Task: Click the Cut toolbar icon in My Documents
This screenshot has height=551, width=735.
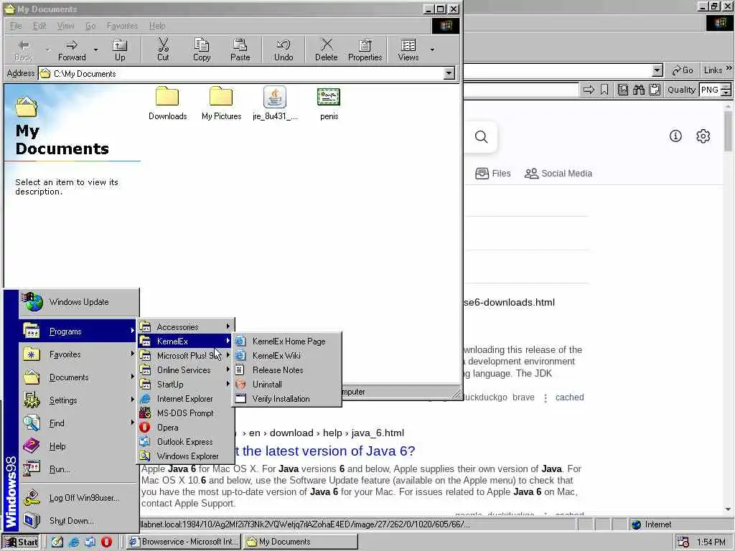Action: coord(163,50)
